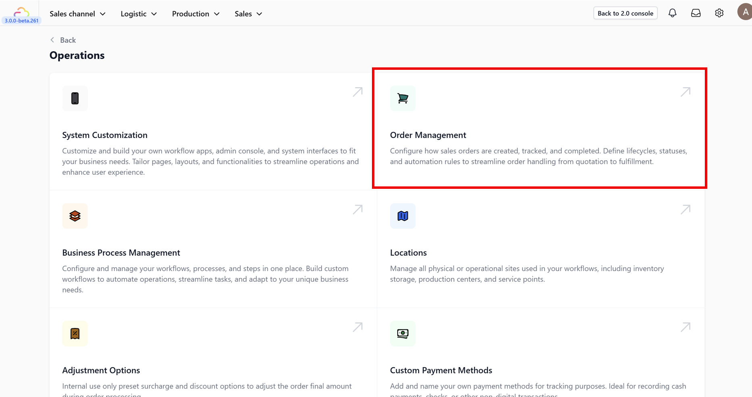The height and width of the screenshot is (397, 752).
Task: Click description starting 'Configure how sales orders'
Action: click(538, 156)
